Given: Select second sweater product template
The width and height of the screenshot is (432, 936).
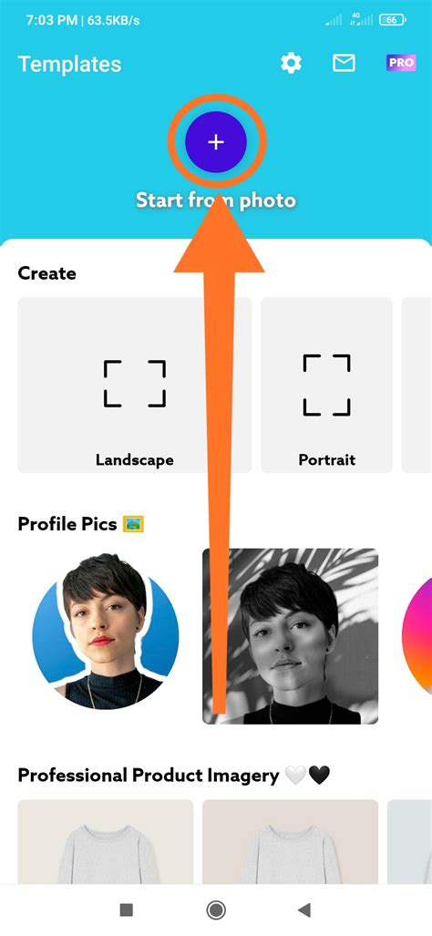Looking at the screenshot, I should [290, 842].
